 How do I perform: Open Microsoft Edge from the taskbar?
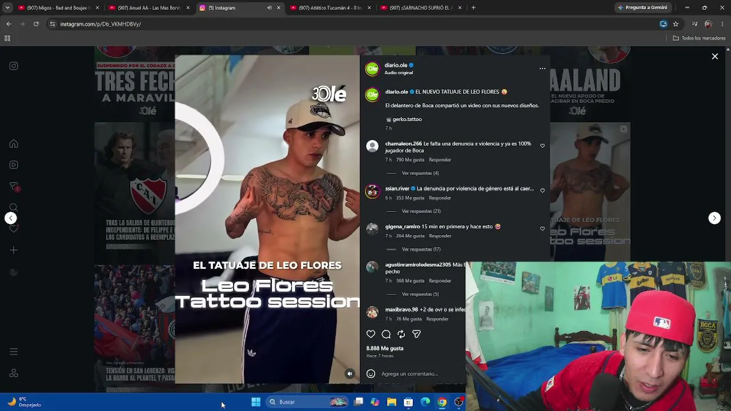(x=425, y=402)
